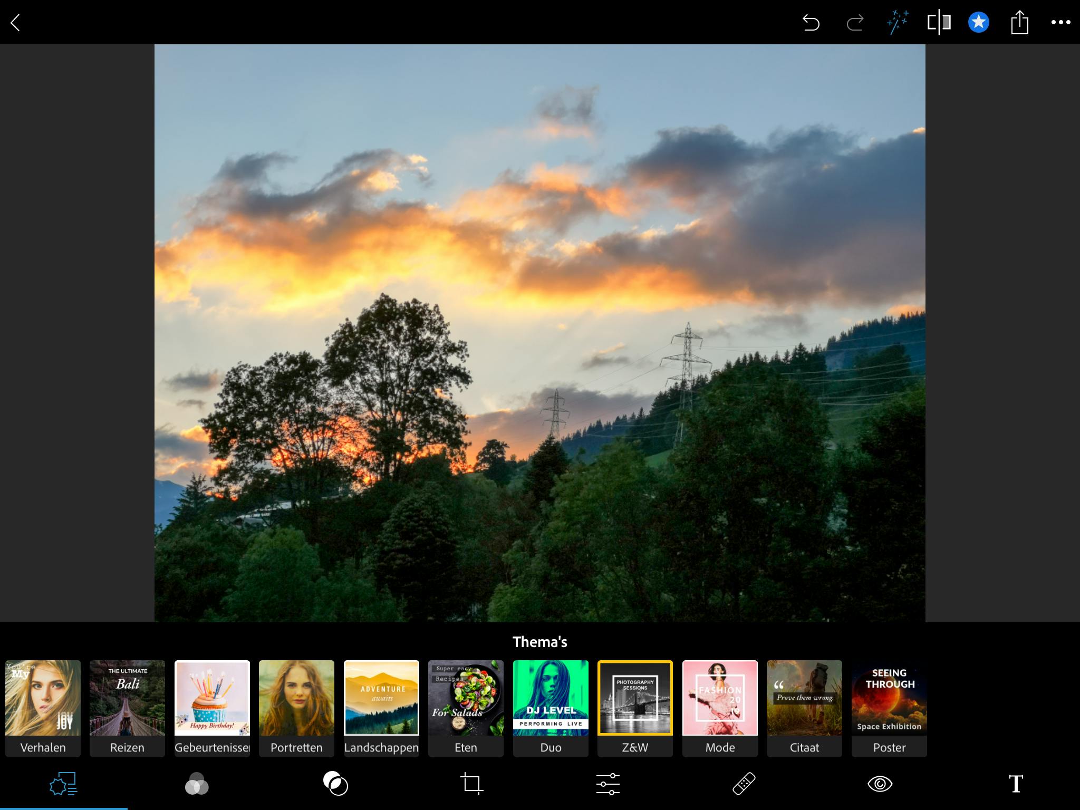Apply auto-enhance magic wand
The width and height of the screenshot is (1080, 810).
pos(897,23)
